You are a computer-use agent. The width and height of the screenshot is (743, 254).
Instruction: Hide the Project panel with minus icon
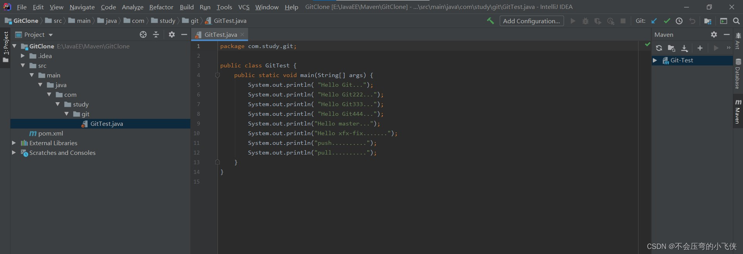tap(184, 34)
